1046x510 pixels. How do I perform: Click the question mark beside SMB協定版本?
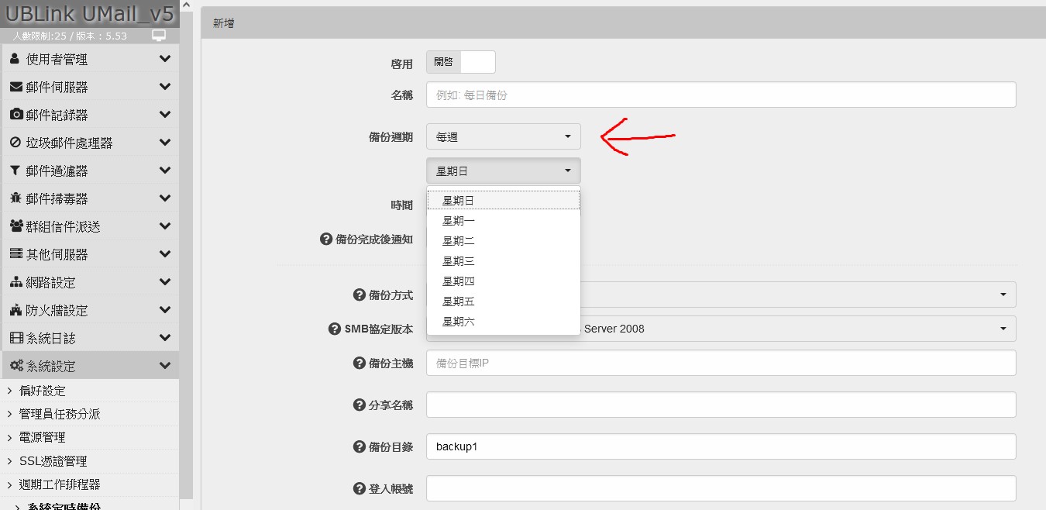[335, 329]
